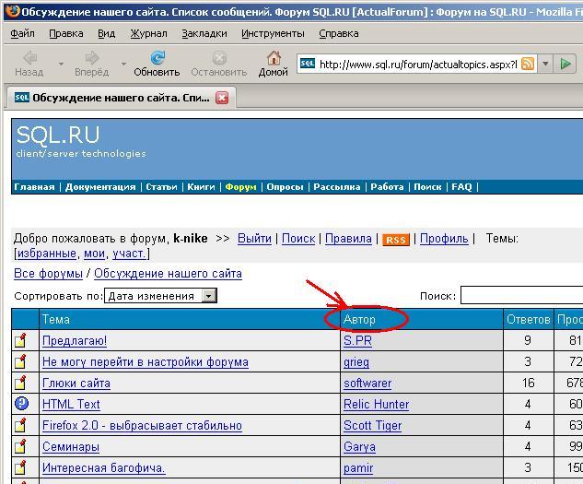Open the Back button history dropdown arrow
The width and height of the screenshot is (583, 484).
[62, 65]
